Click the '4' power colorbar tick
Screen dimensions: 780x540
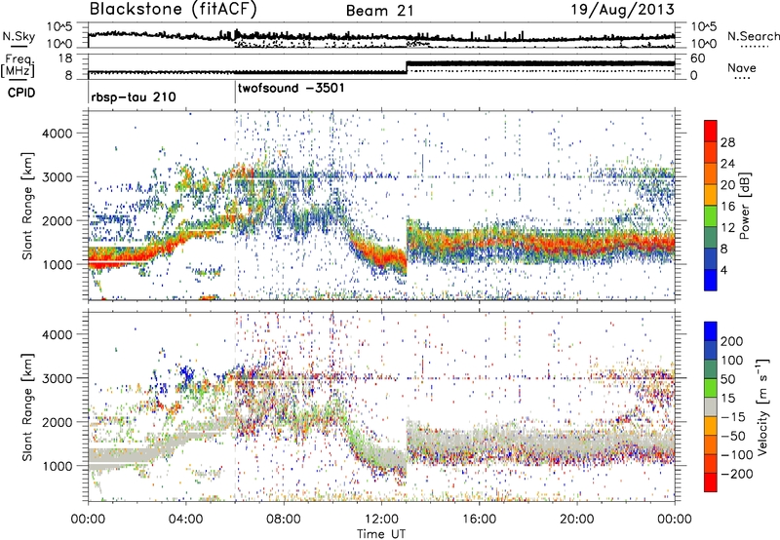click(x=724, y=270)
